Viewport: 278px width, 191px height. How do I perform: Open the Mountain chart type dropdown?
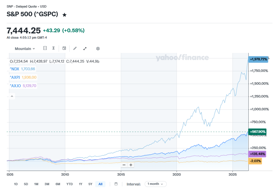tap(25, 49)
